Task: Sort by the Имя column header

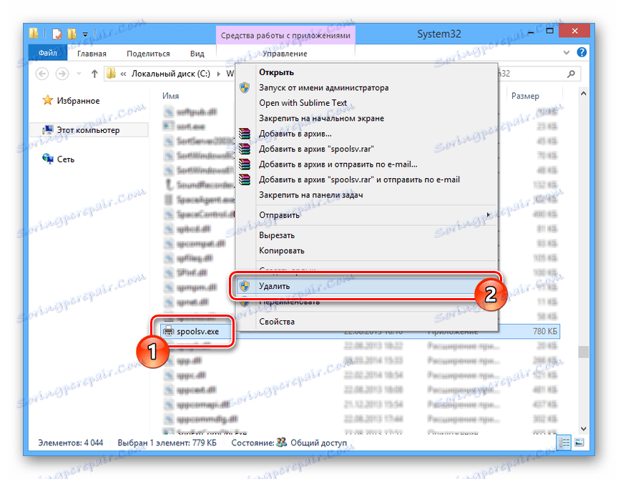Action: click(171, 96)
